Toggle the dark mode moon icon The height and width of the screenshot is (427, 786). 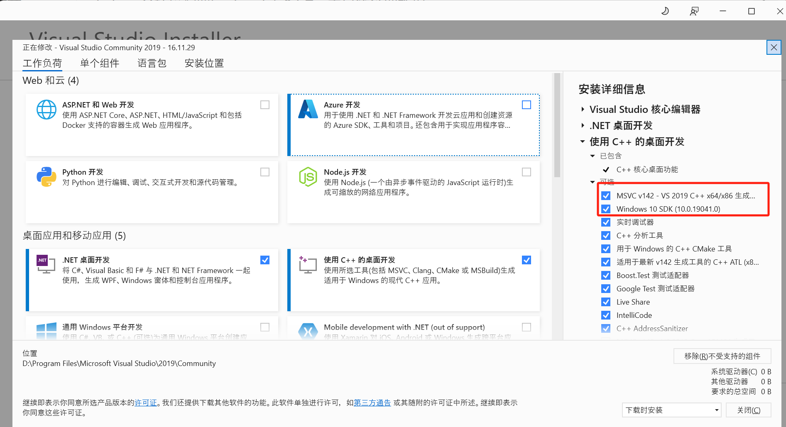click(x=665, y=11)
